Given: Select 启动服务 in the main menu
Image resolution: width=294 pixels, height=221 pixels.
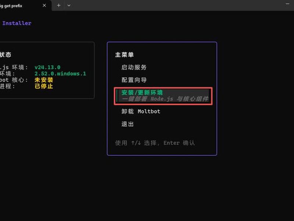Looking at the screenshot, I should pyautogui.click(x=134, y=67).
